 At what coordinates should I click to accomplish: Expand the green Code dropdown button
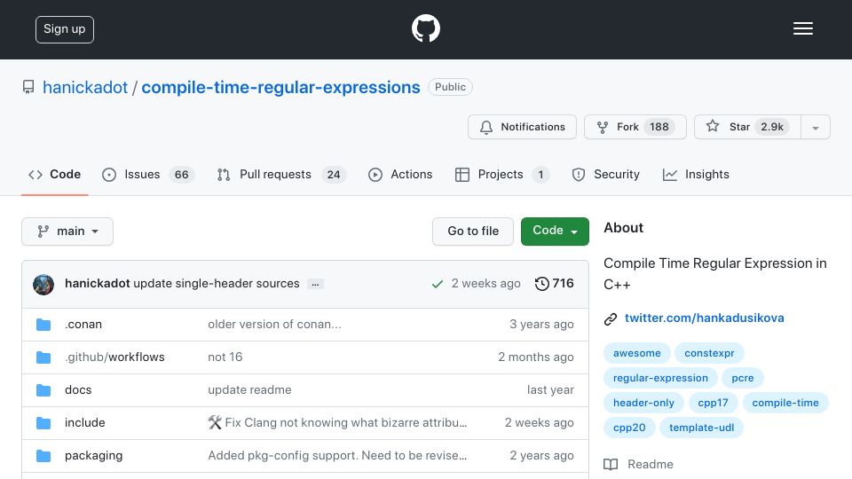(x=555, y=232)
